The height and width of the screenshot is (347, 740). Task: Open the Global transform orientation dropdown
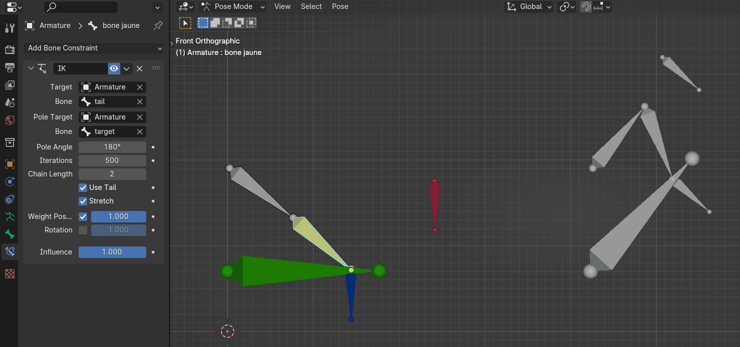coord(529,6)
